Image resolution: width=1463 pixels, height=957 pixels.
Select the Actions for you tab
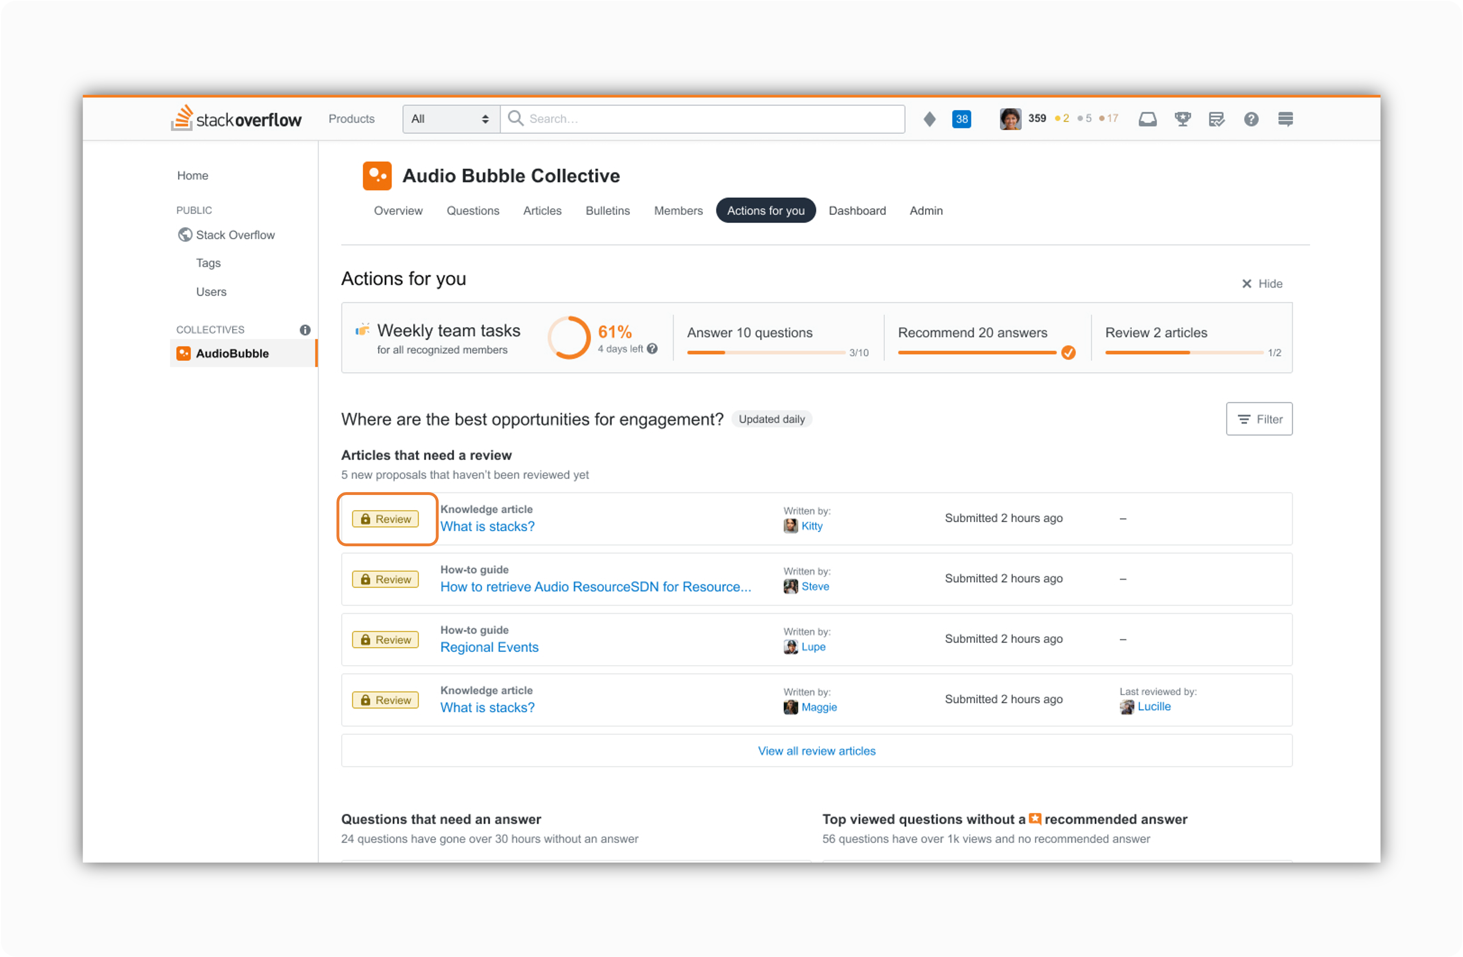click(765, 211)
